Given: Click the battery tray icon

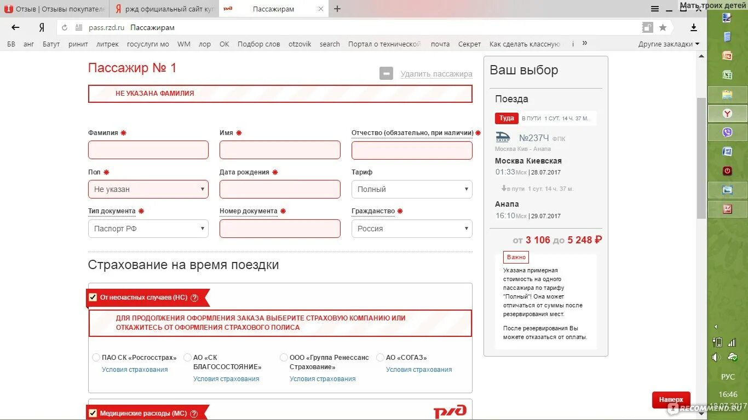Looking at the screenshot, I should 717,343.
